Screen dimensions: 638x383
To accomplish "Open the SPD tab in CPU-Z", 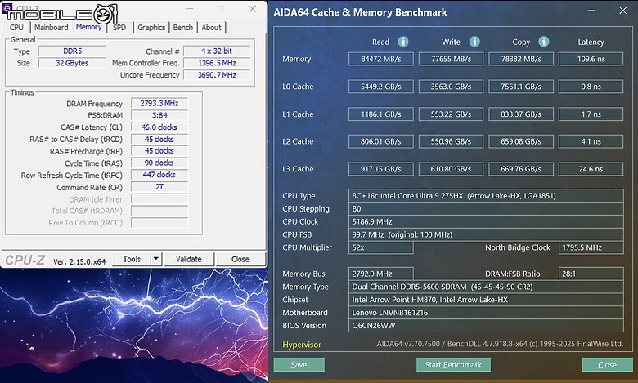I will click(119, 27).
